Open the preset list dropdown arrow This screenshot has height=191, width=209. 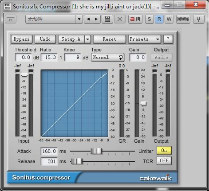(x=79, y=19)
